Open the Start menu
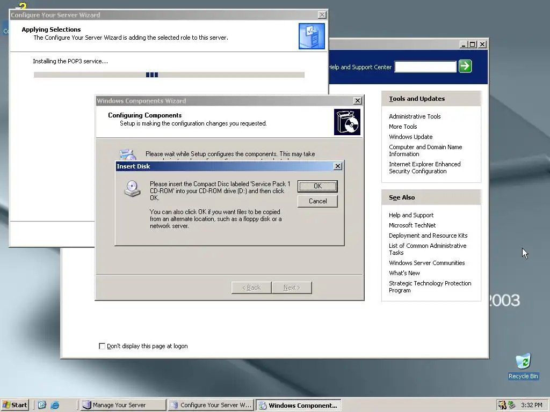 click(15, 405)
